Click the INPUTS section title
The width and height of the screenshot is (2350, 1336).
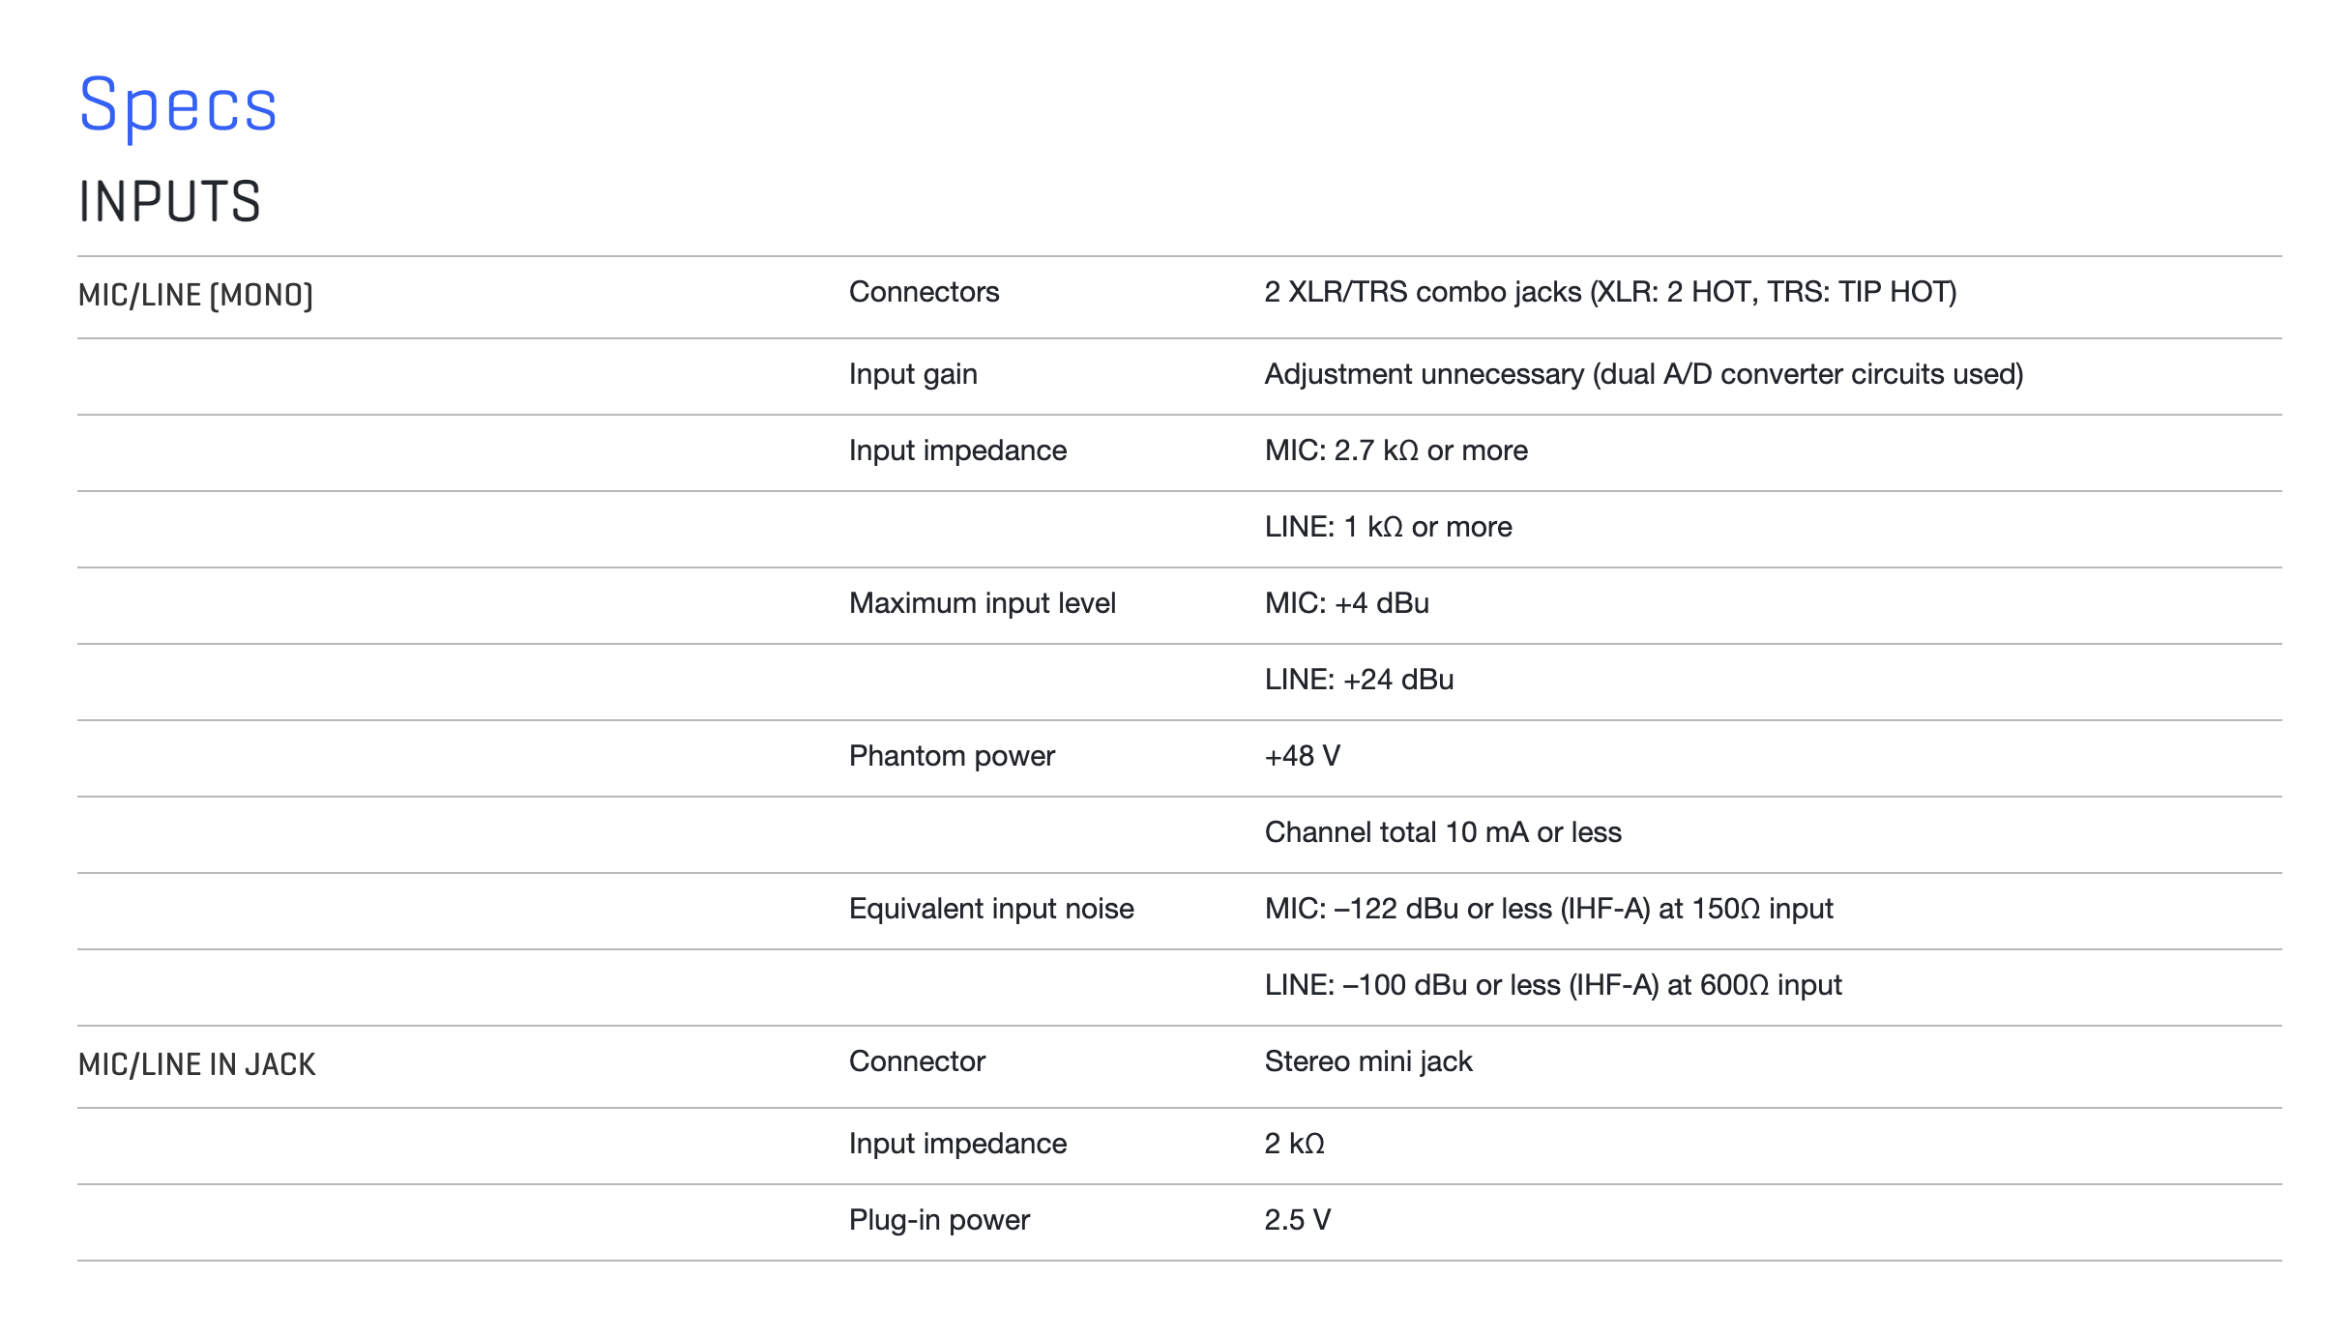point(169,202)
